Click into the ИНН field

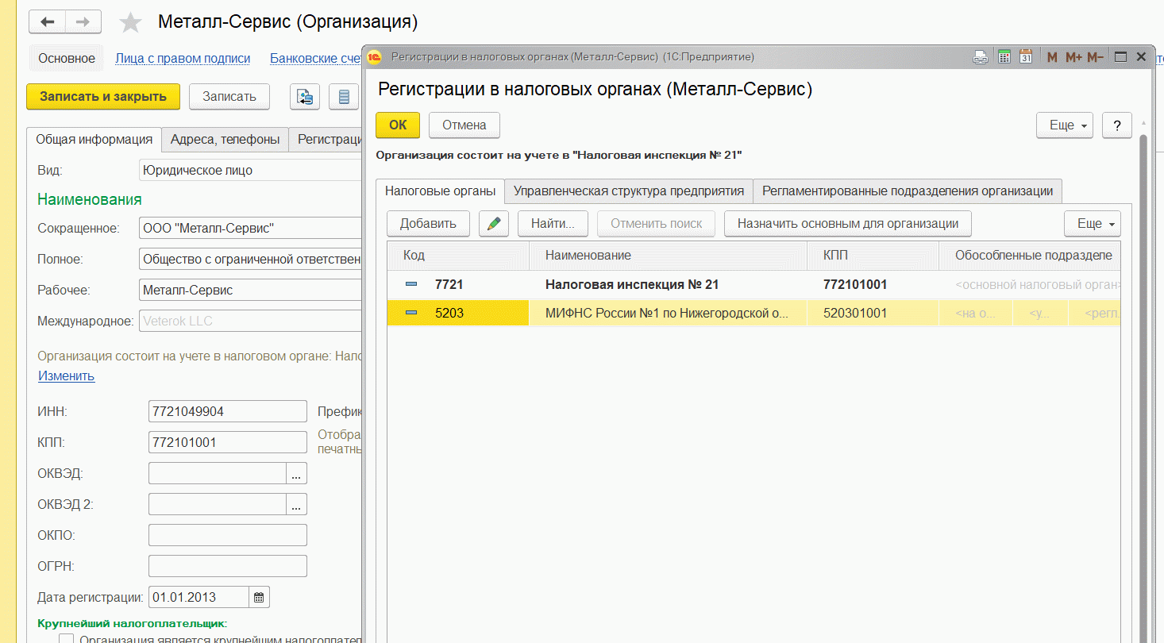[x=228, y=411]
